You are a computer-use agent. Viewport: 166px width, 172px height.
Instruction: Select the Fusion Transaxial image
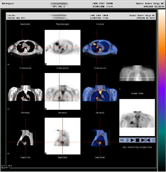coord(100,48)
